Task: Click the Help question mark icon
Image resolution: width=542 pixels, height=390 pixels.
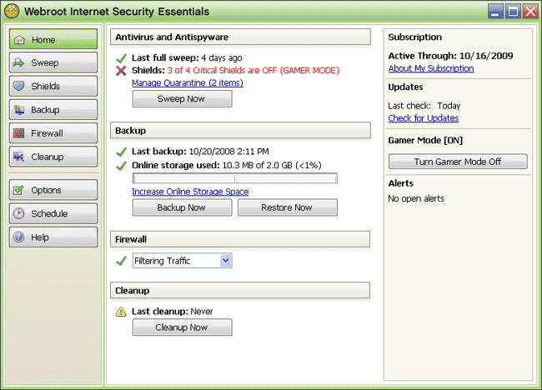Action: coord(18,237)
